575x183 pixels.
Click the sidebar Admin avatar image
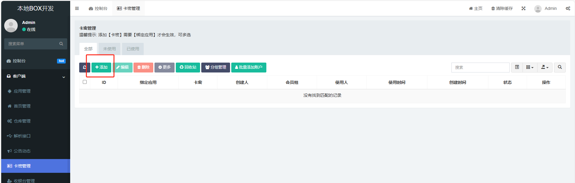(11, 26)
